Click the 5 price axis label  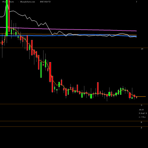(141, 128)
